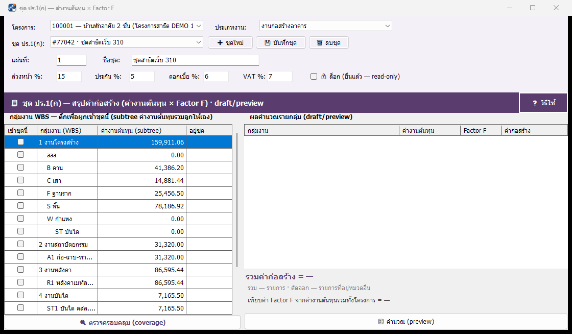
Task: Enable the ล็อก read-only checkbox
Action: 314,77
